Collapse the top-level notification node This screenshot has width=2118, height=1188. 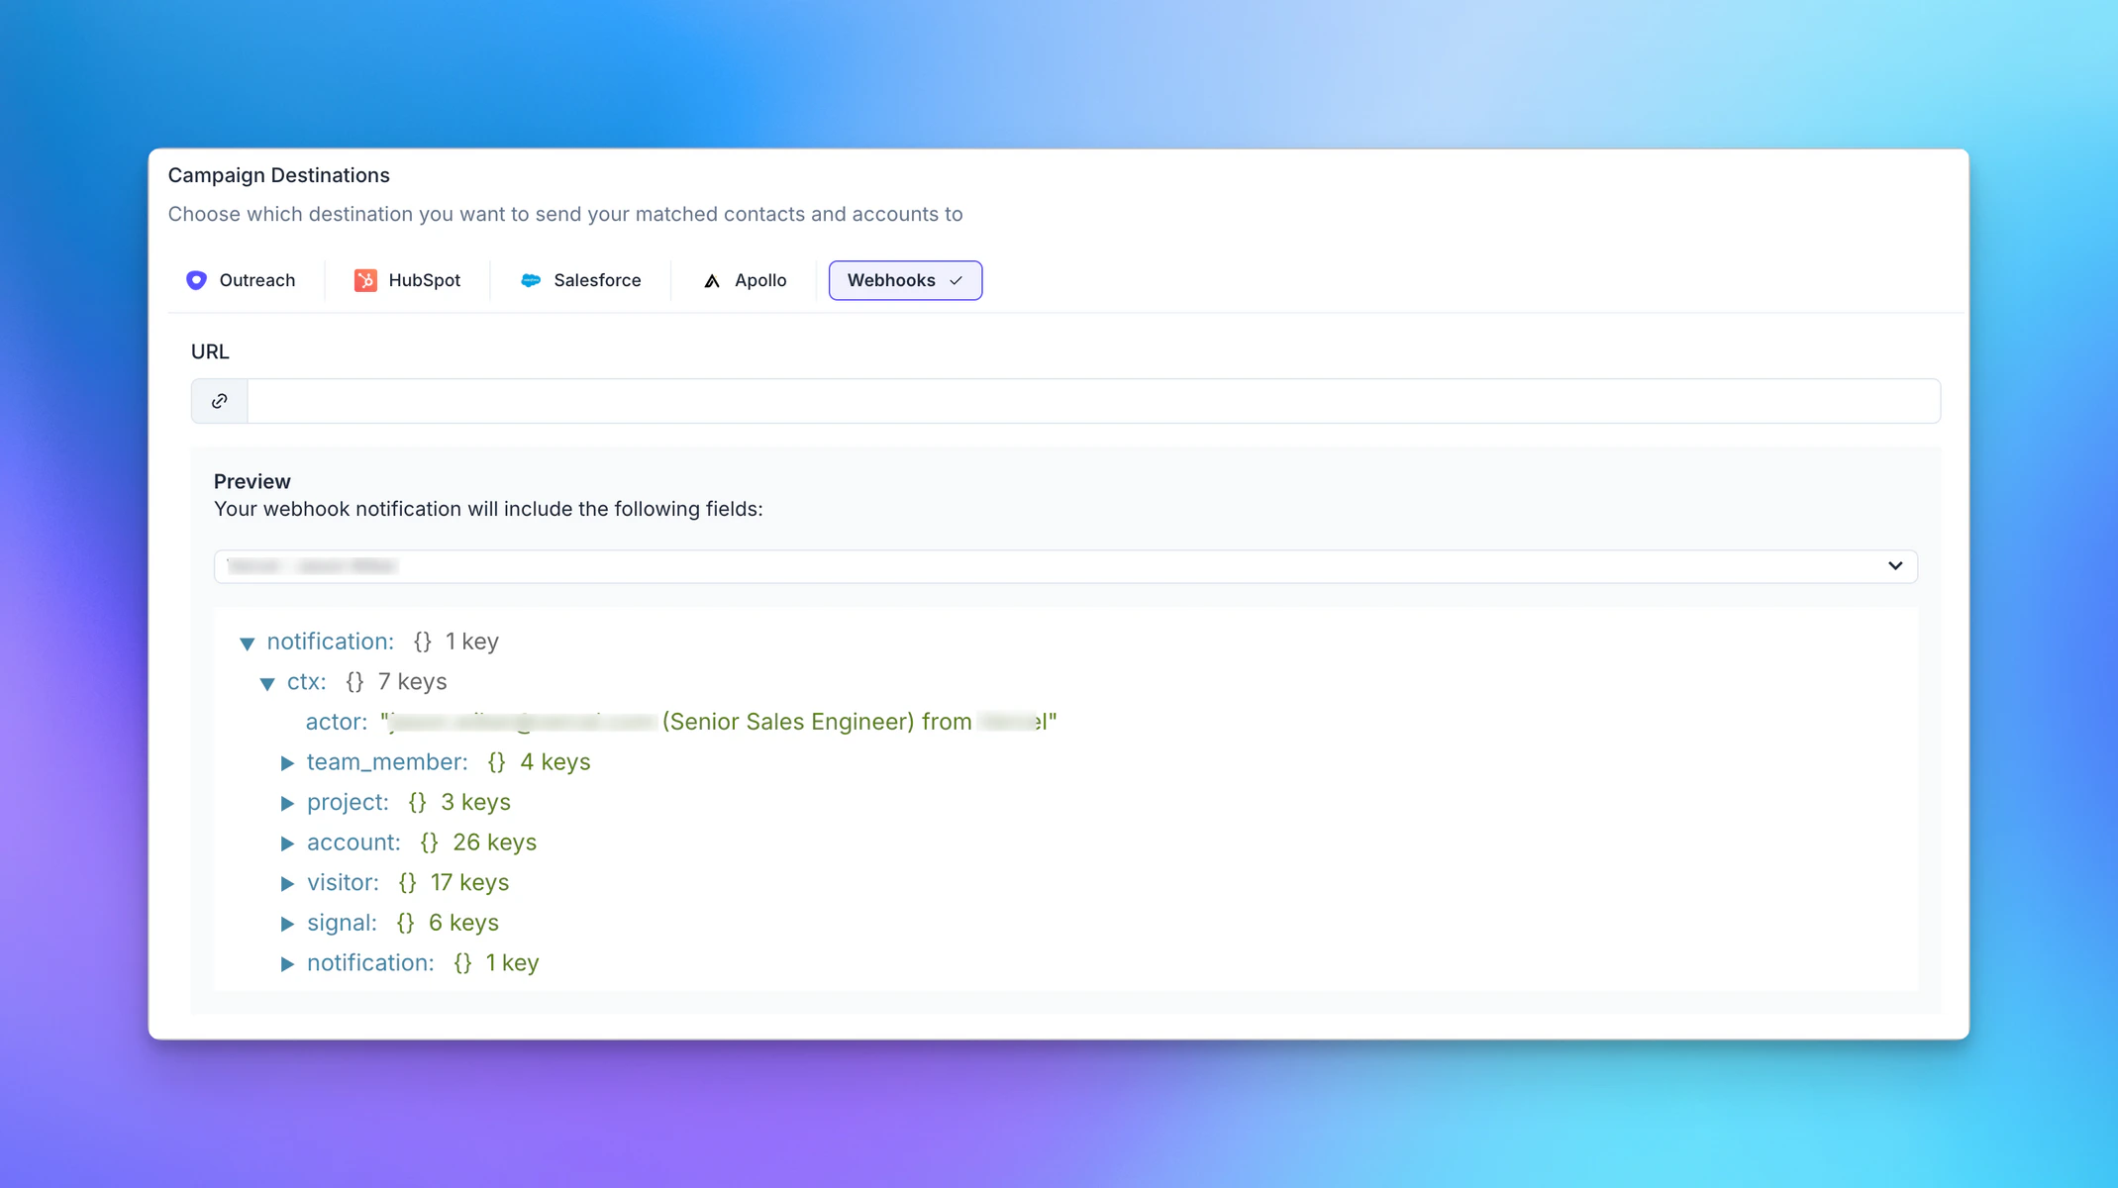point(248,643)
